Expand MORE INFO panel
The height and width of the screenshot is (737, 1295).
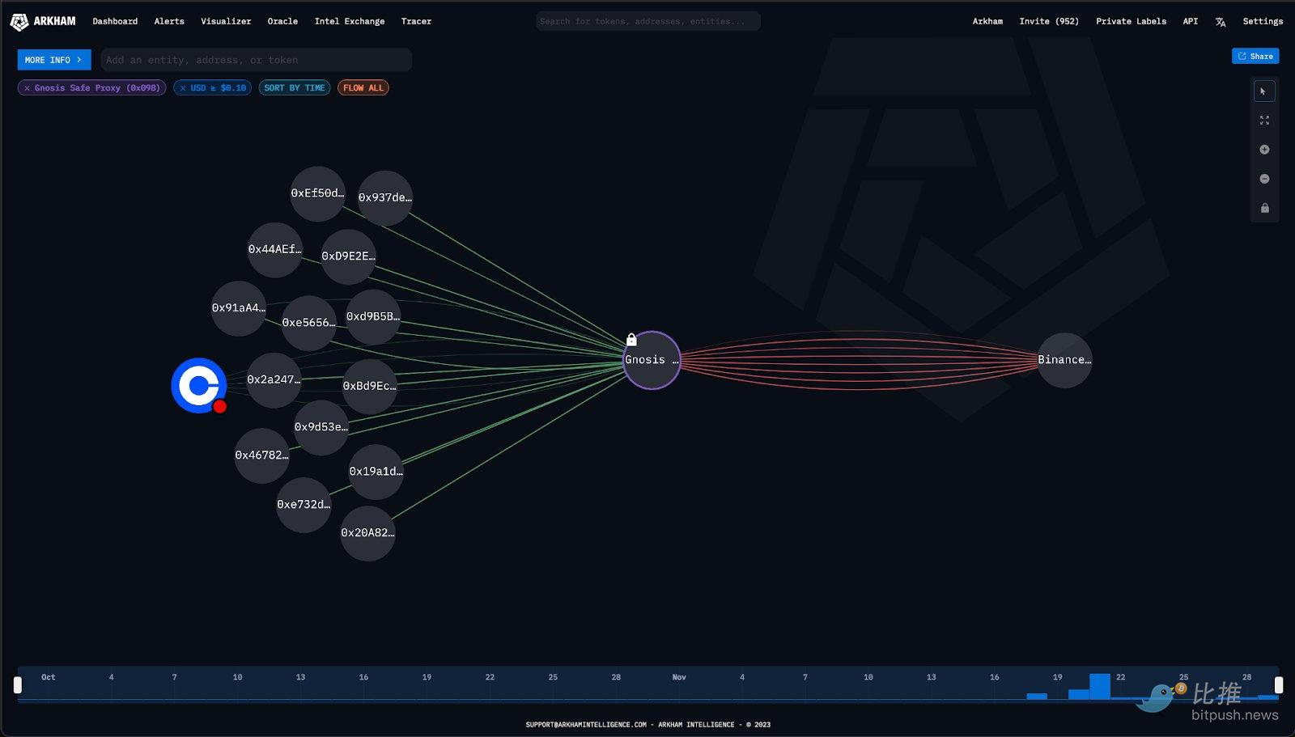click(x=53, y=60)
